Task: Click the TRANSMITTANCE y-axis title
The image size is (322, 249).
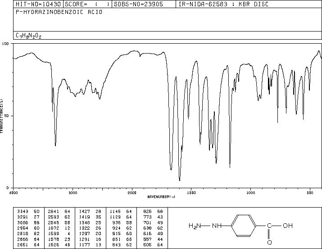Action: tap(1, 116)
